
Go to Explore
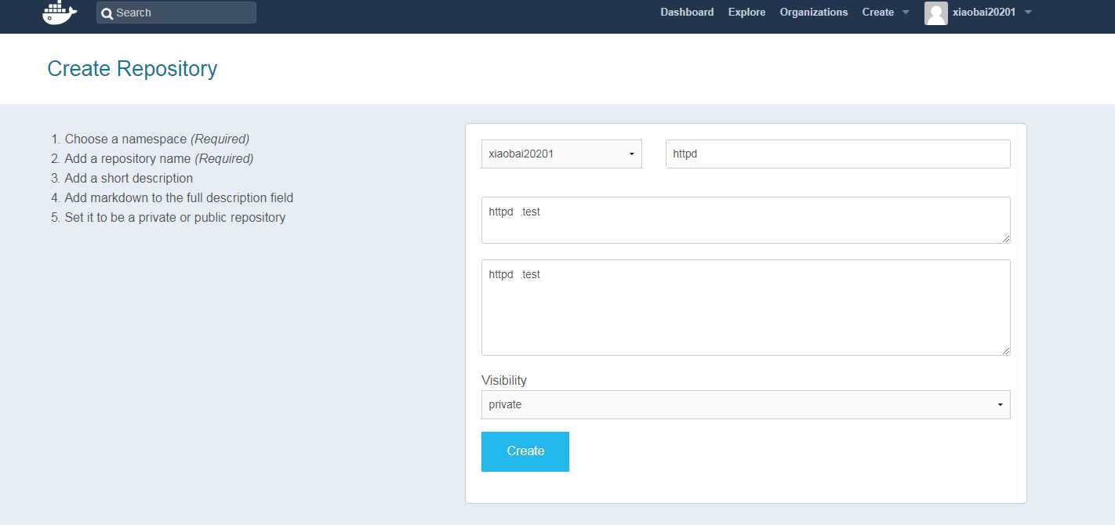[x=746, y=12]
